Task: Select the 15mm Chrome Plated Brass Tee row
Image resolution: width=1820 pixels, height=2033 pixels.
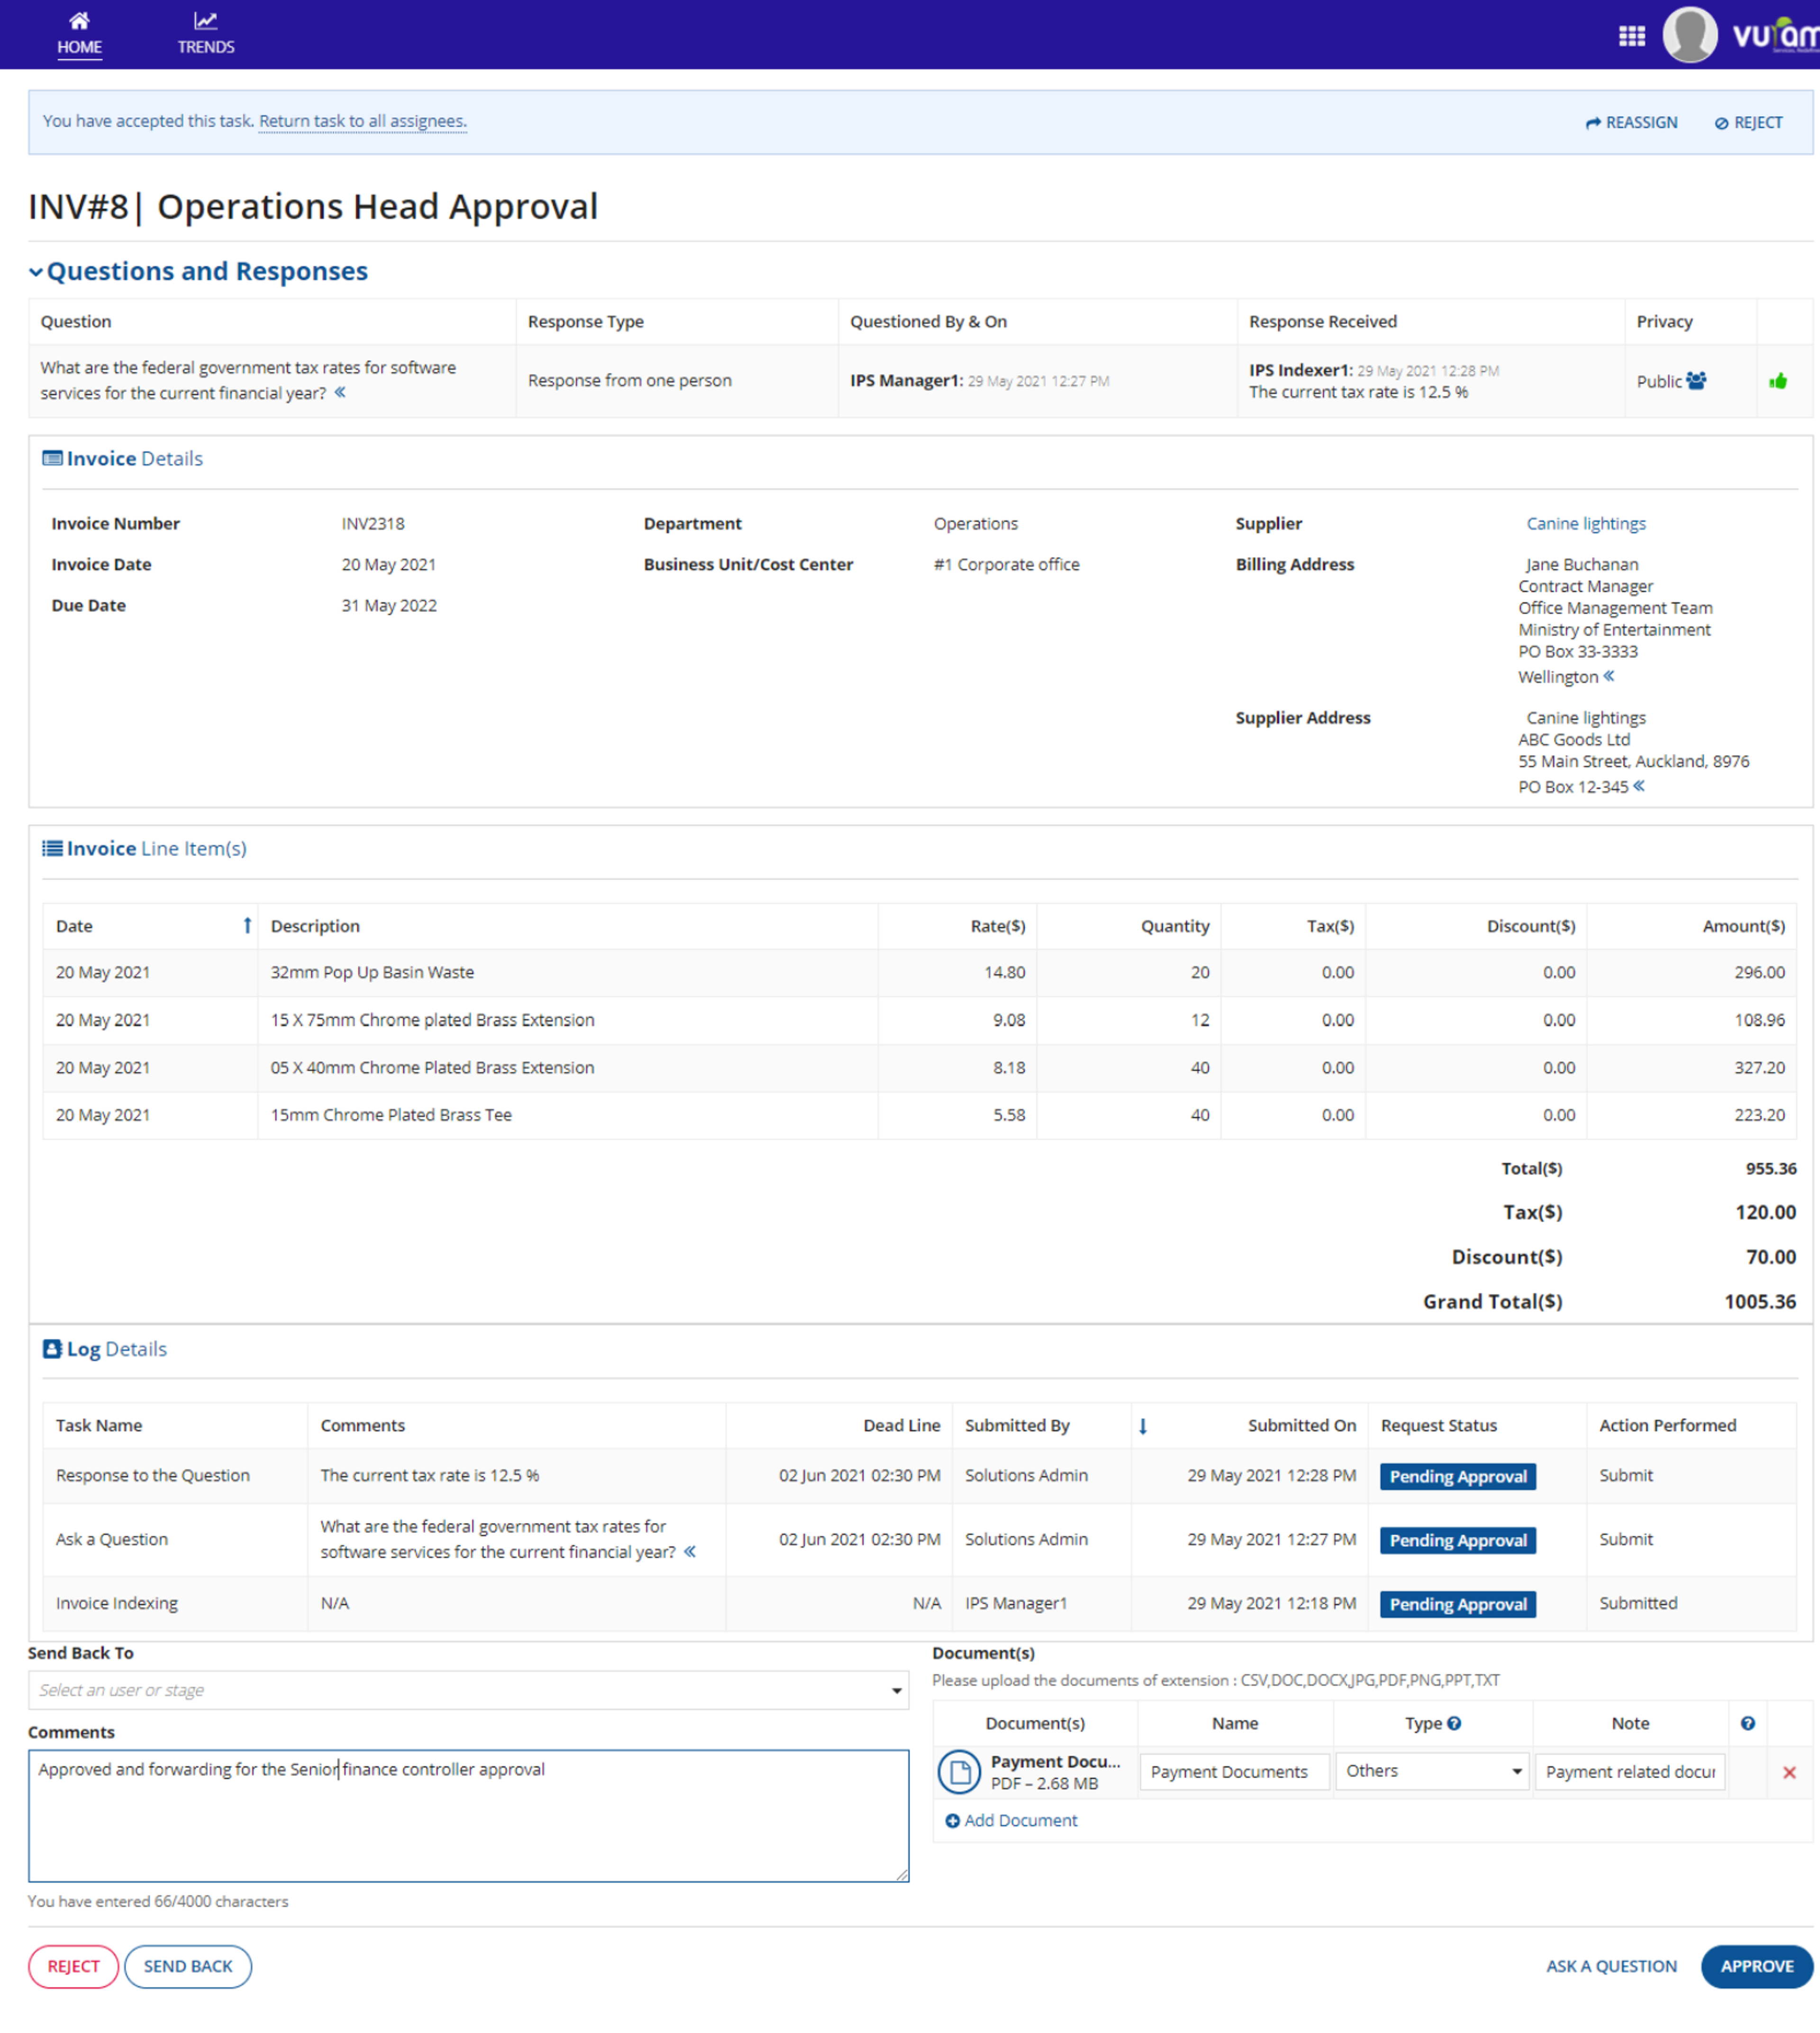Action: tap(919, 1115)
